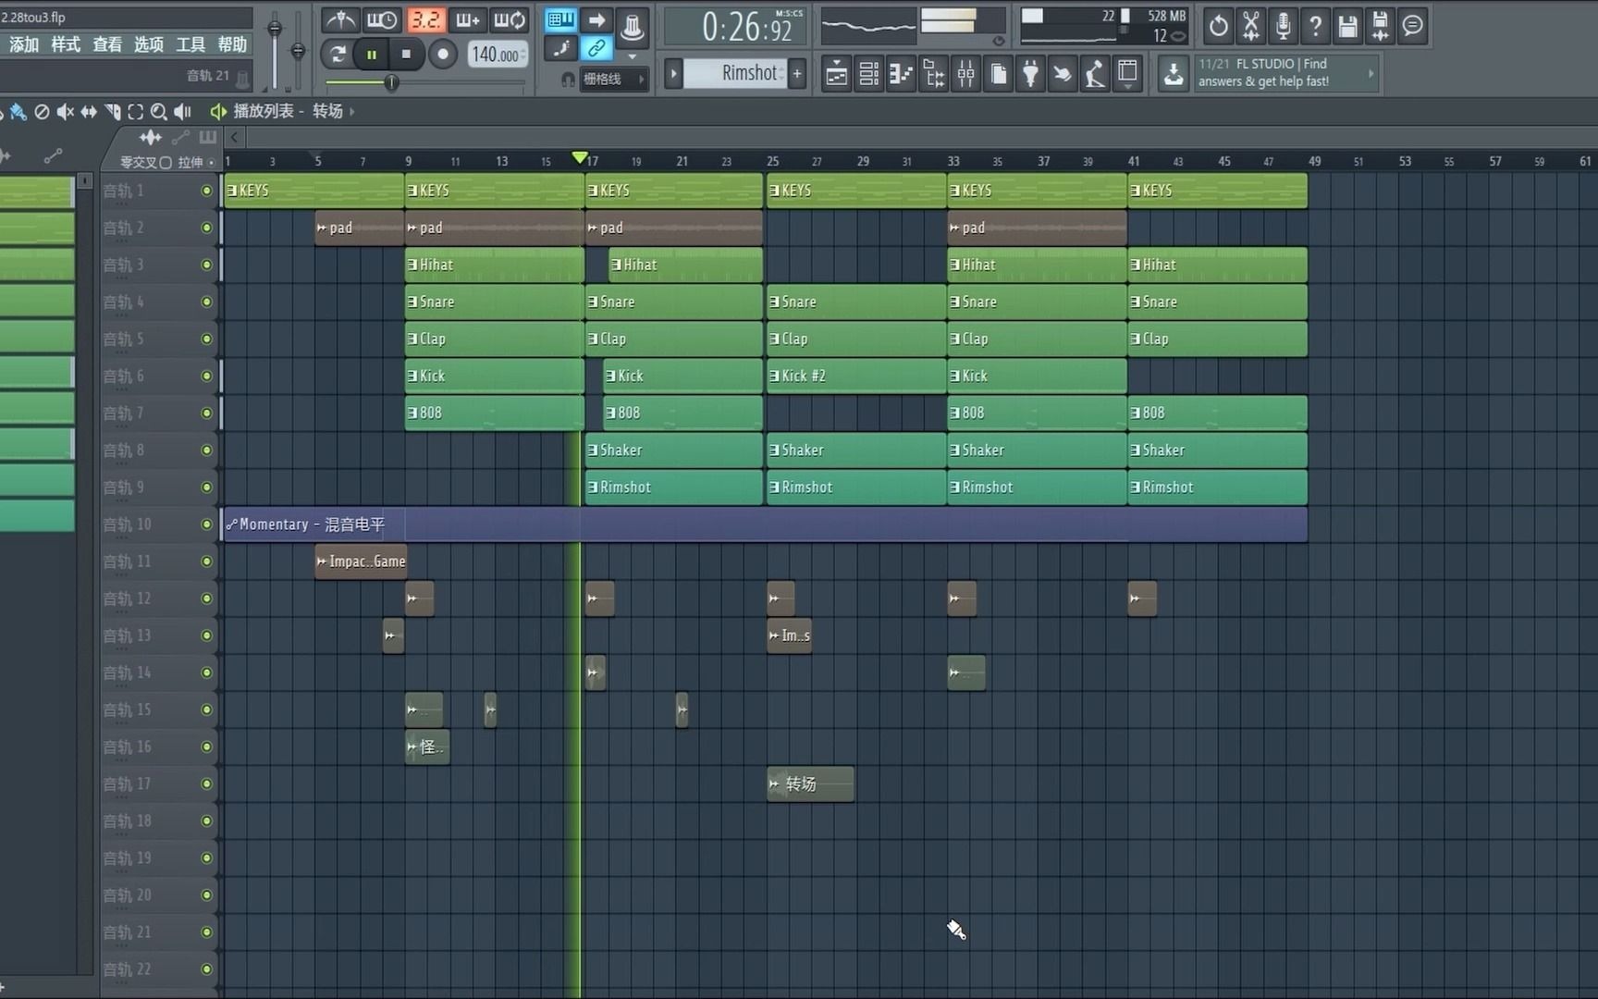Select the zoom tool in playlist
This screenshot has height=999, width=1598.
point(158,111)
